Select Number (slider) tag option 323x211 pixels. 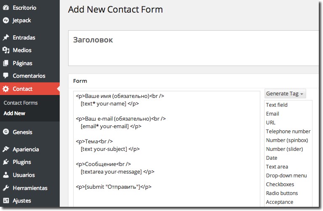(x=284, y=149)
